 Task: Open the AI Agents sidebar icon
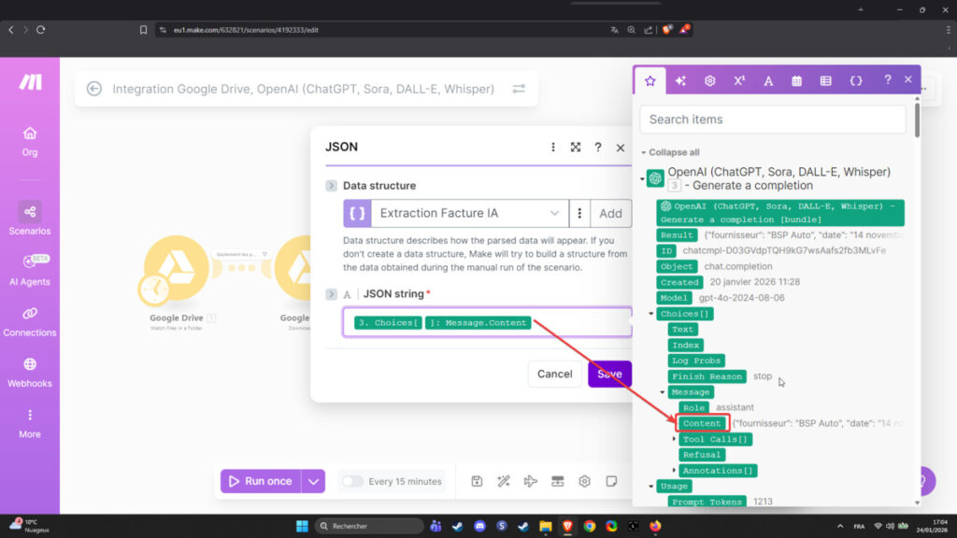point(30,269)
